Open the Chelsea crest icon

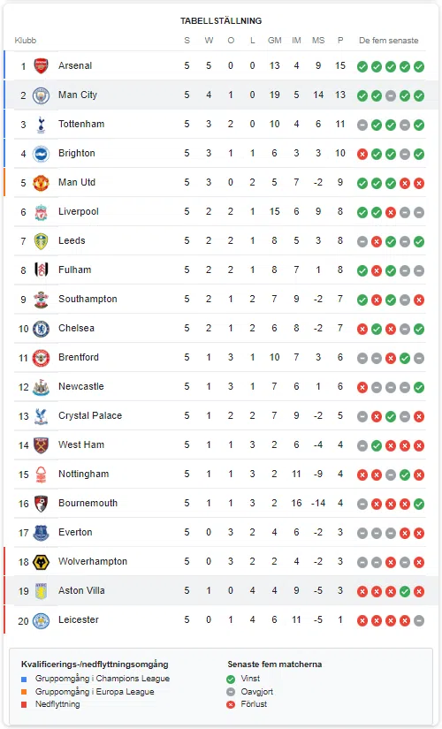(x=41, y=329)
